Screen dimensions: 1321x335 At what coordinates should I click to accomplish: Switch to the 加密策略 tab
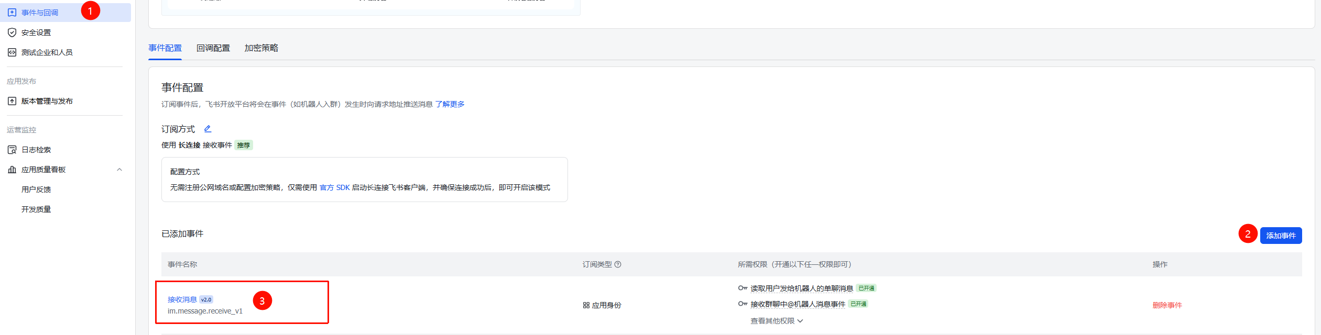261,48
